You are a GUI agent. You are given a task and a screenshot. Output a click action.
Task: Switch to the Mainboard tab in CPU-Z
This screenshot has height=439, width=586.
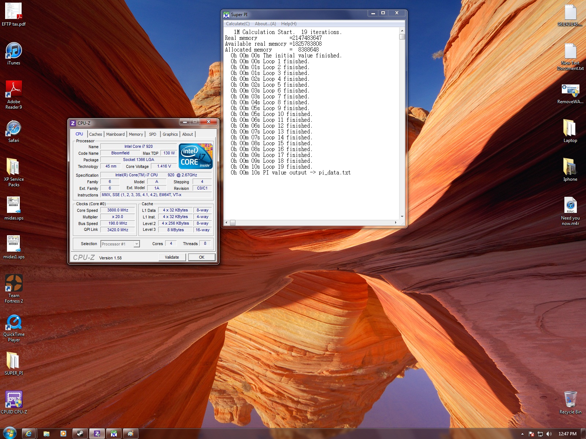115,134
